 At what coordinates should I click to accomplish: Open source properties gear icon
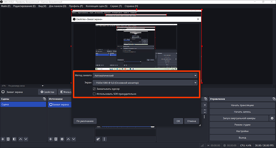62,139
